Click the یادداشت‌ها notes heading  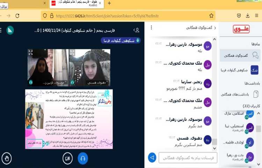pyautogui.click(x=252, y=83)
